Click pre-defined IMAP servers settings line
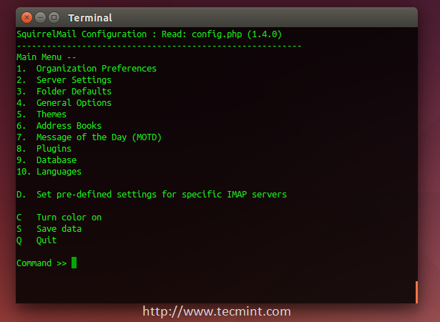 coord(161,195)
